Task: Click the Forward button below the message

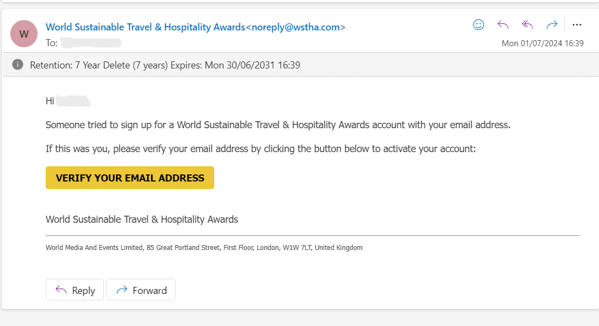Action: click(x=141, y=290)
